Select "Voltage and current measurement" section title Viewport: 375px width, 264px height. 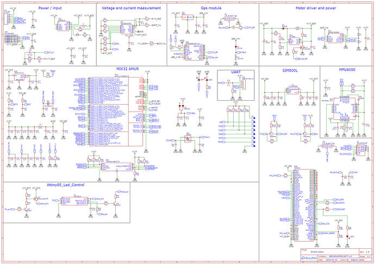click(x=132, y=8)
